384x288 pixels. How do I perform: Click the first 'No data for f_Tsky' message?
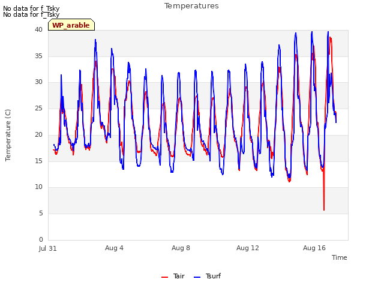(31, 8)
